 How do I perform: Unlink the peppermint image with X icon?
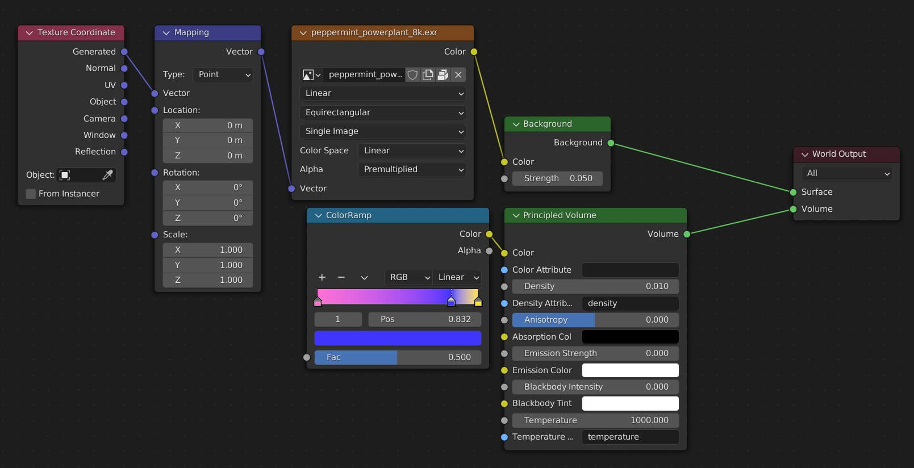pos(458,75)
